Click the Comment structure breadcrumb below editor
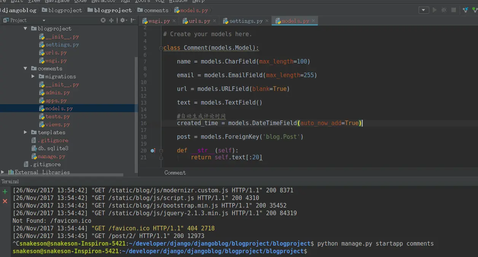Screen dimensions: 478x257 click(x=175, y=173)
